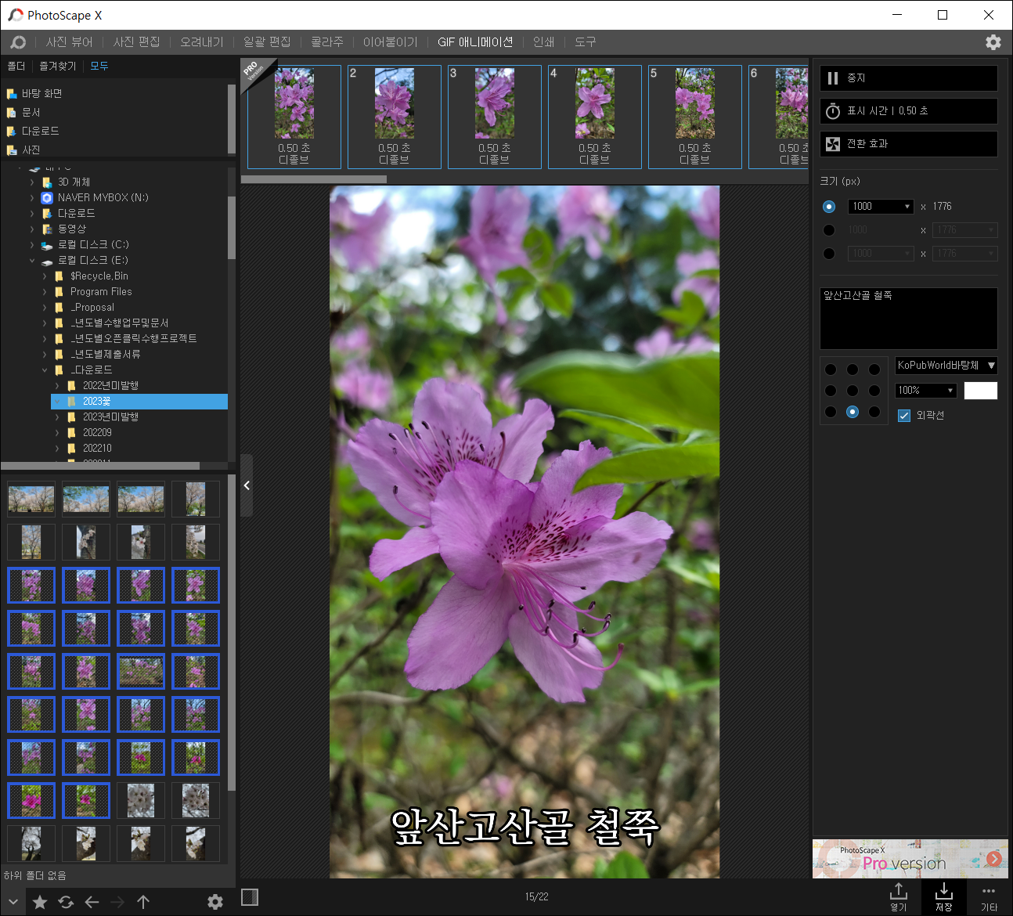Open browser settings gear at bottom left
1013x916 pixels.
[x=215, y=902]
